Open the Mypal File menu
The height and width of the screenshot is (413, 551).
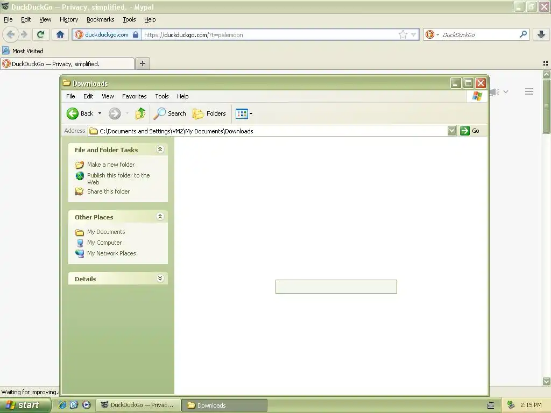tap(8, 19)
